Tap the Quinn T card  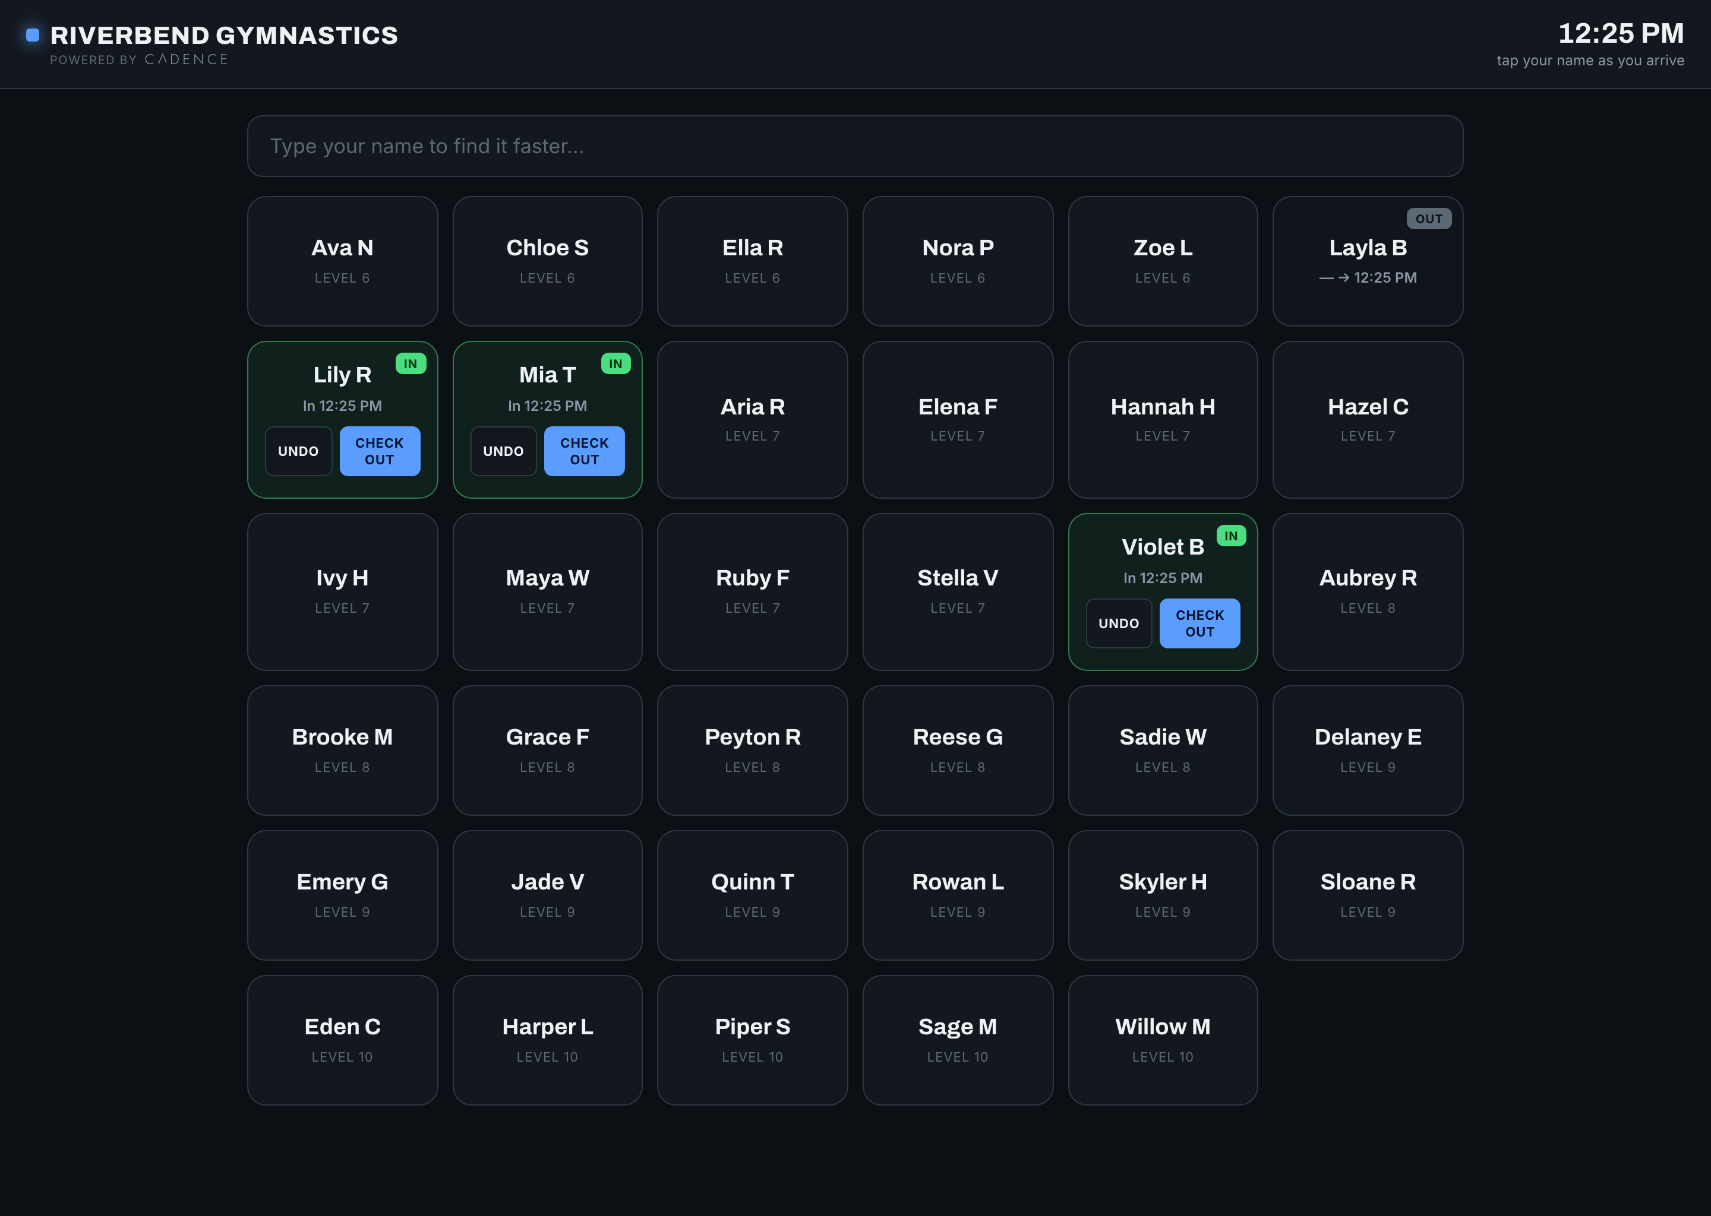[x=752, y=895]
